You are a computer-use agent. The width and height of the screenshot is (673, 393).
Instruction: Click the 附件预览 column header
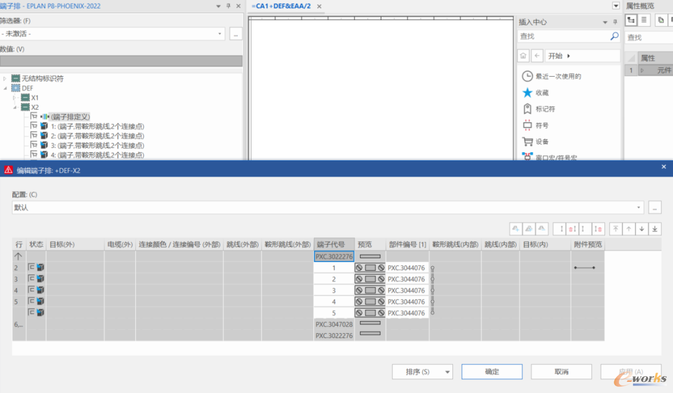[x=588, y=245]
